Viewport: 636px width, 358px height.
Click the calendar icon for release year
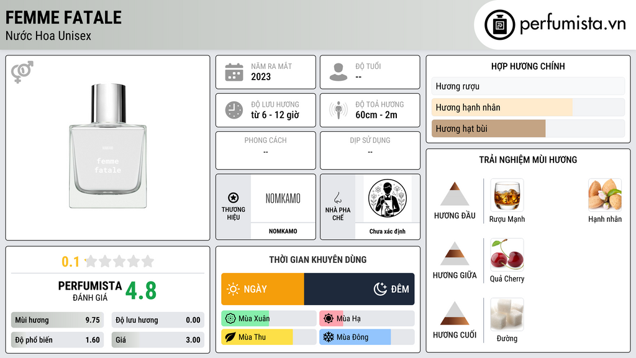pyautogui.click(x=234, y=72)
